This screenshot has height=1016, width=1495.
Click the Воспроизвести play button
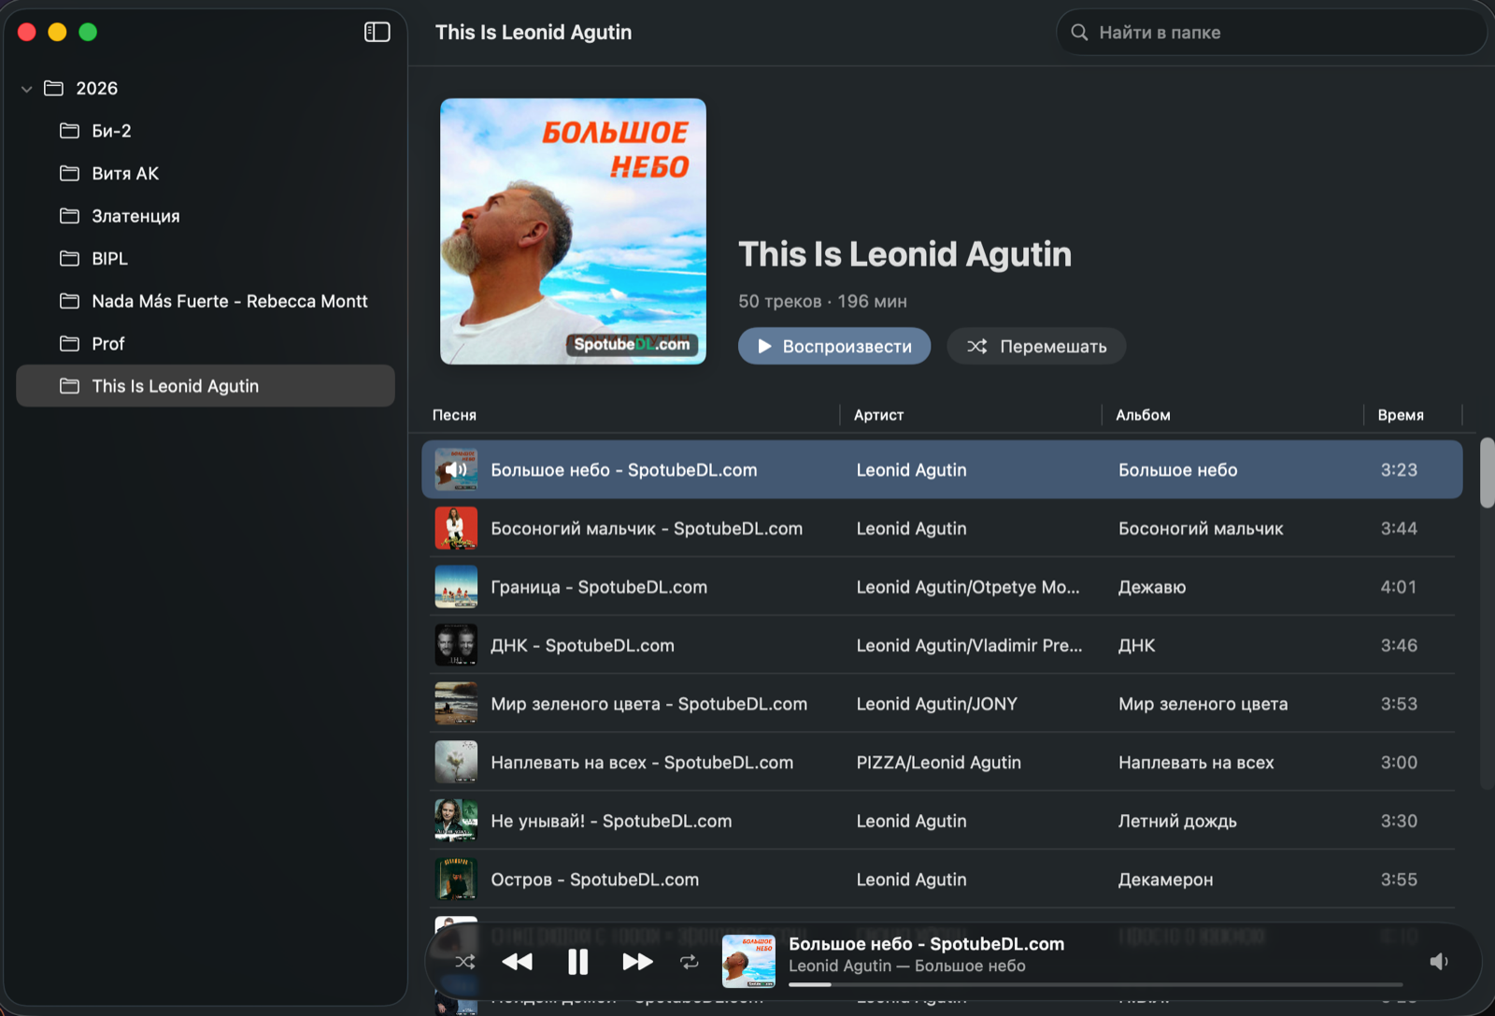(834, 346)
